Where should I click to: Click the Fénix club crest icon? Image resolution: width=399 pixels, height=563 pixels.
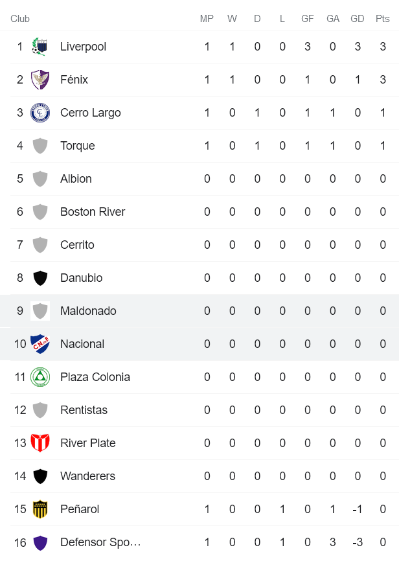[x=40, y=80]
